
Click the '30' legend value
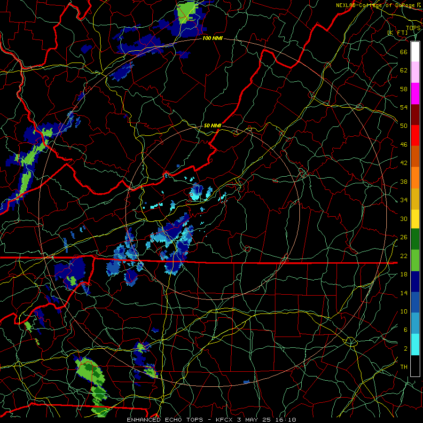pos(404,219)
